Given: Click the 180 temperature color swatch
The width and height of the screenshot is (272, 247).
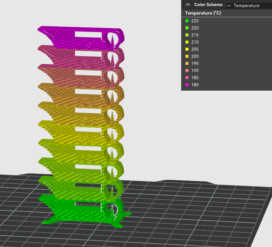Looking at the screenshot, I should pos(187,85).
